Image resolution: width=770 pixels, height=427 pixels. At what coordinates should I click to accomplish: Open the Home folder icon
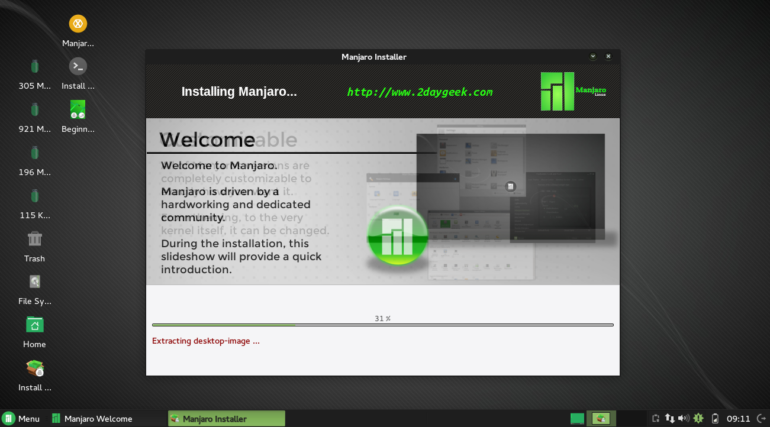(x=34, y=325)
